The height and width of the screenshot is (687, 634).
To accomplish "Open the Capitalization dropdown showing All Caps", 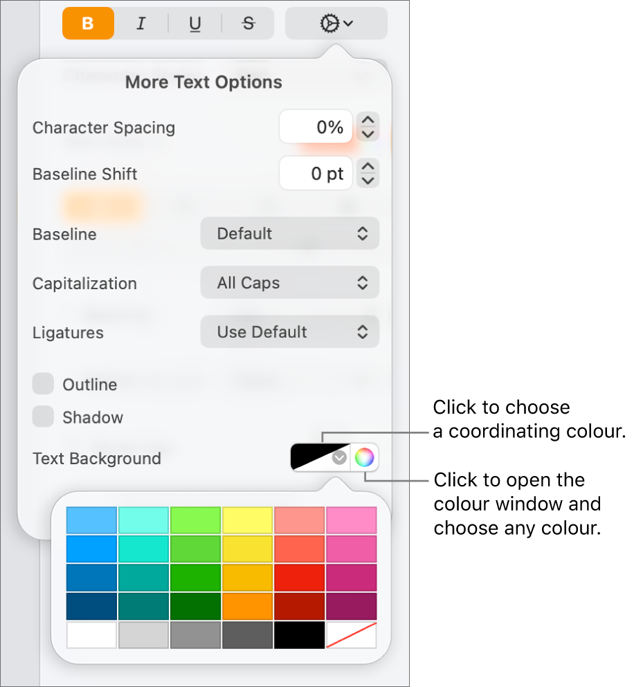I will tap(289, 282).
